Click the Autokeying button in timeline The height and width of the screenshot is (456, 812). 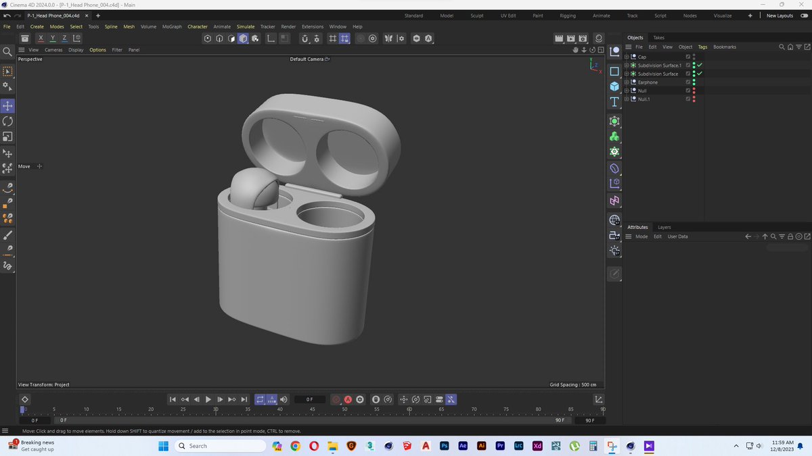[348, 399]
